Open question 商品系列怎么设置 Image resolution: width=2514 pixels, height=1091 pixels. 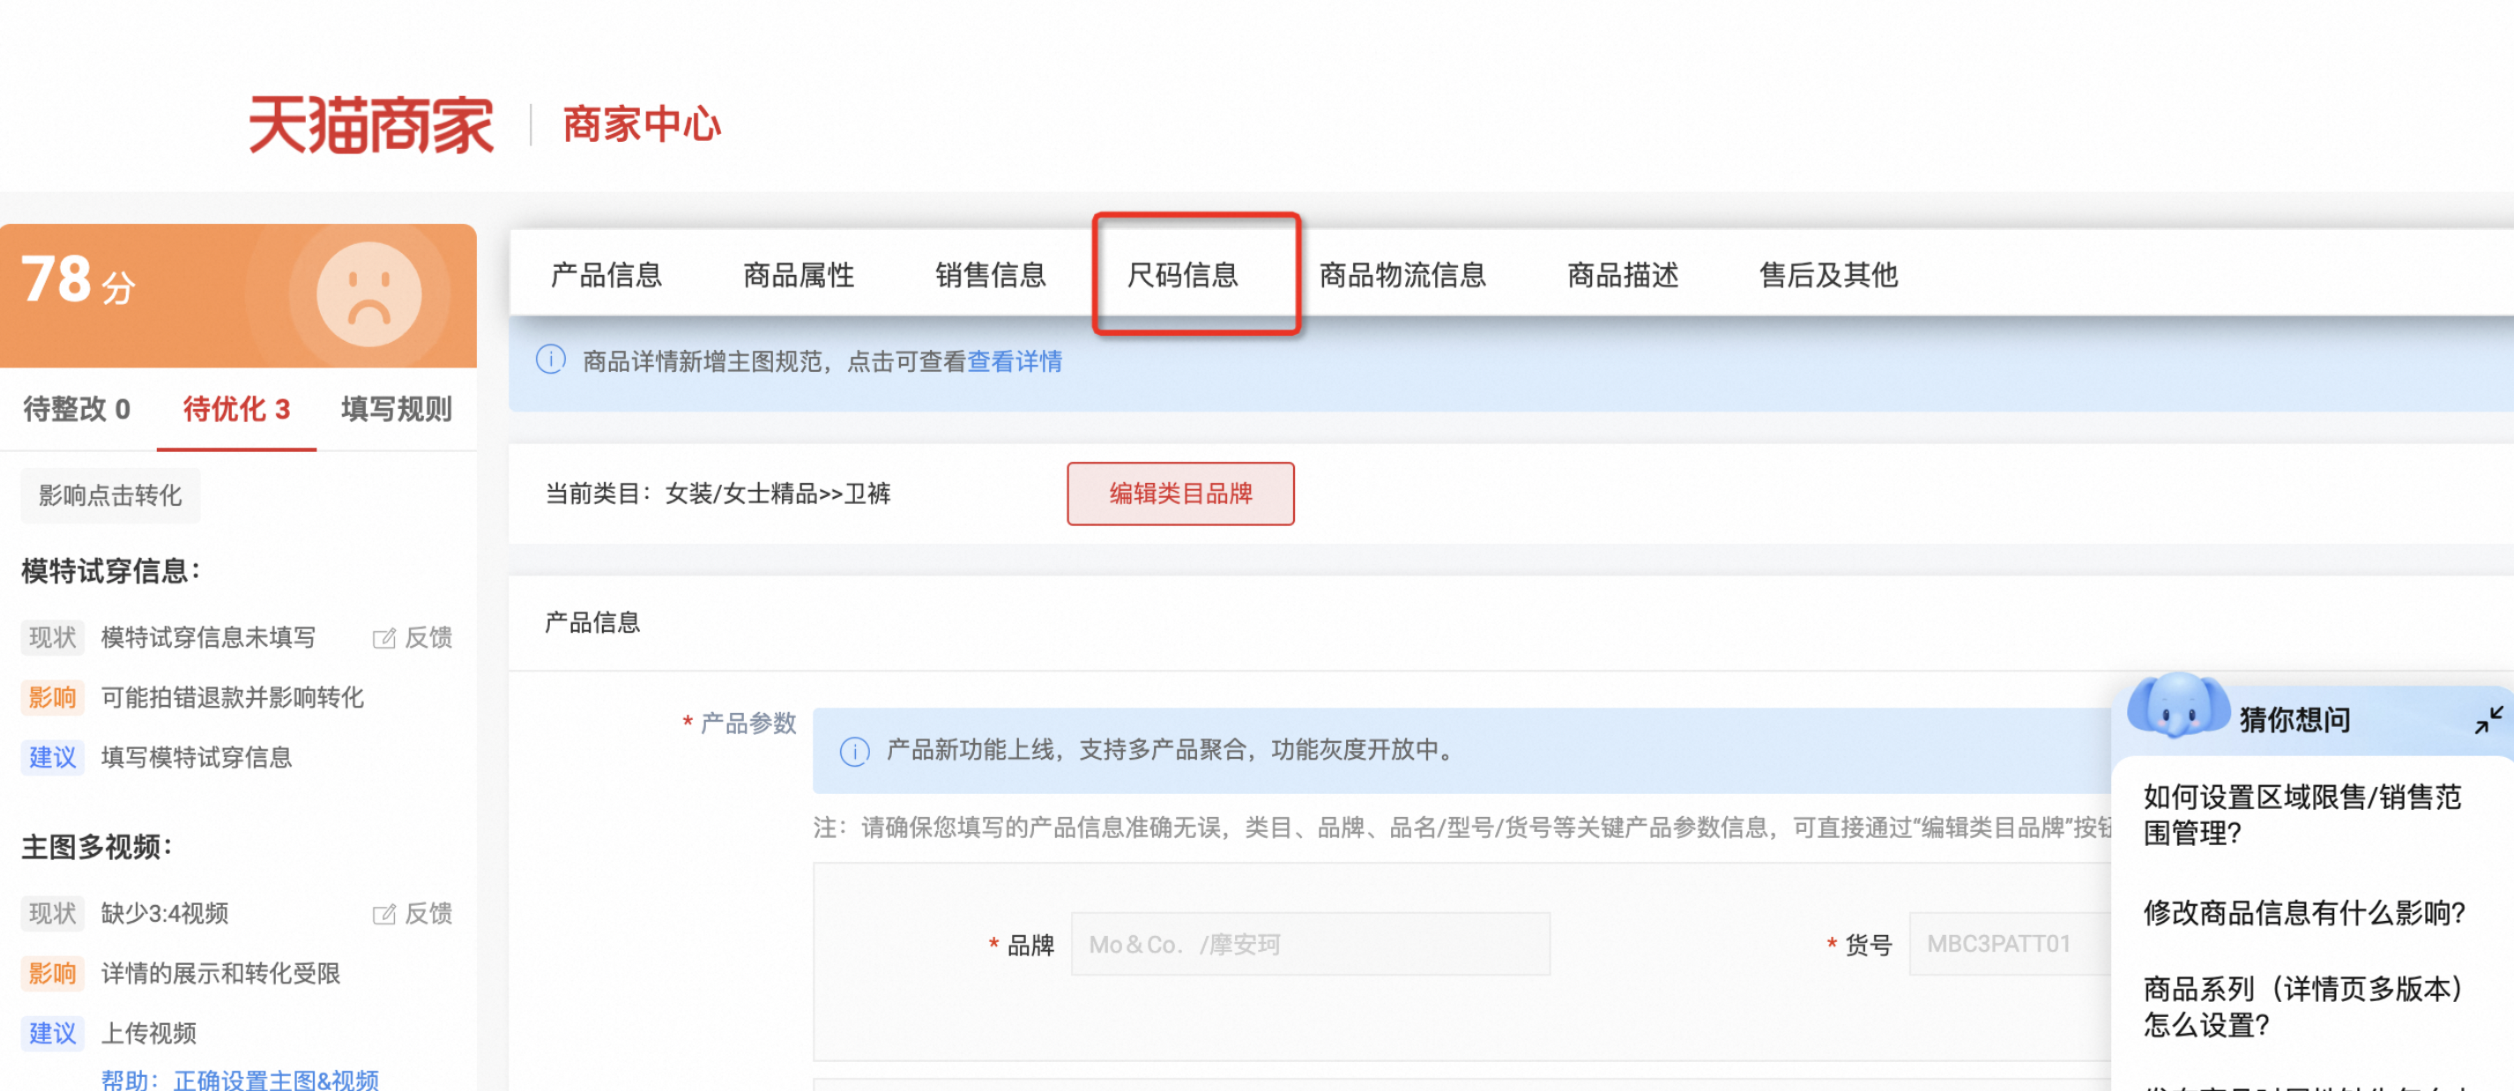point(2303,1006)
